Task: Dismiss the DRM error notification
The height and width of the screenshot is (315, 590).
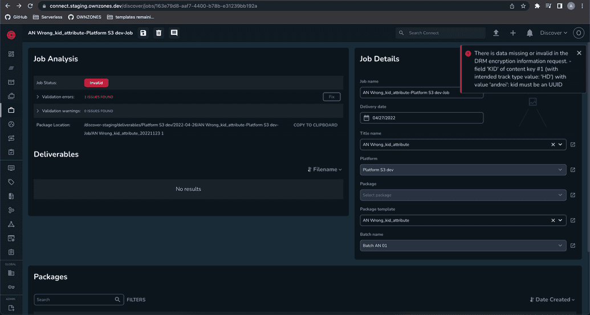Action: coord(579,53)
